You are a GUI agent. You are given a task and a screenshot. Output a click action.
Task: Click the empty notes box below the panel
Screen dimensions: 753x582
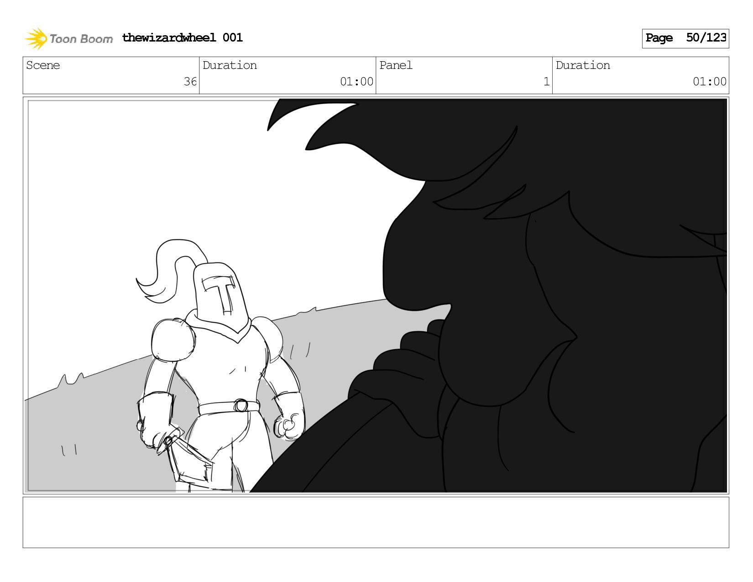(376, 522)
